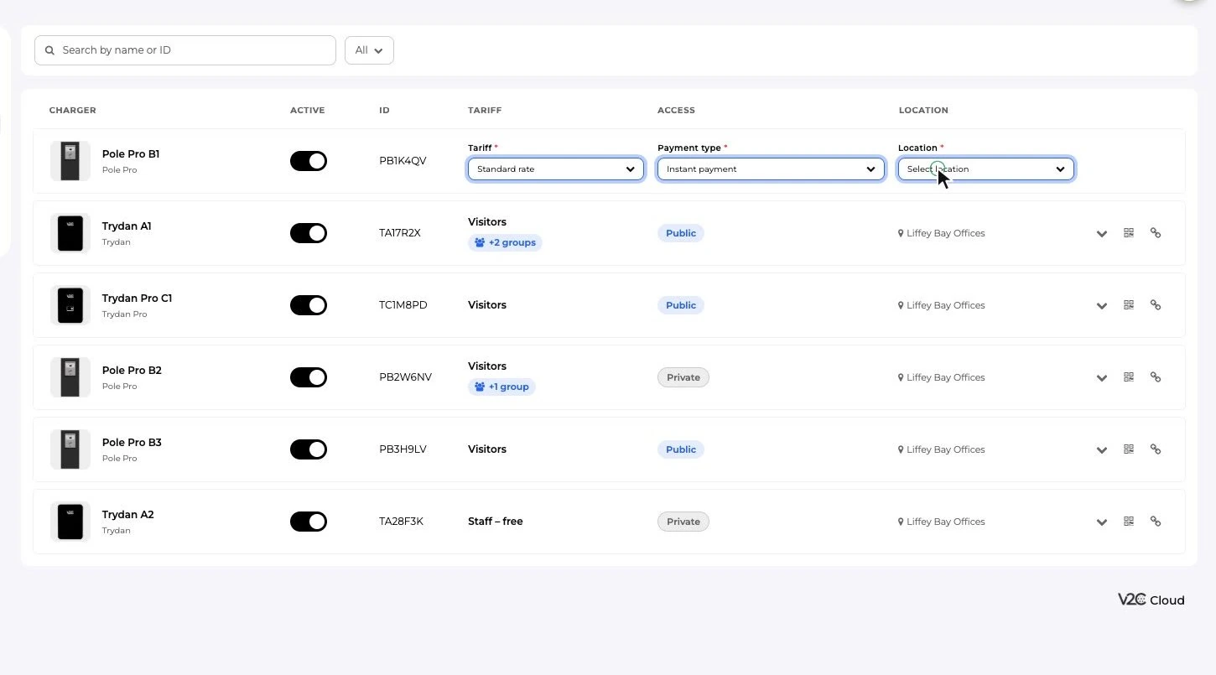The image size is (1216, 675).
Task: Click the Staff – free tariff text
Action: click(496, 522)
